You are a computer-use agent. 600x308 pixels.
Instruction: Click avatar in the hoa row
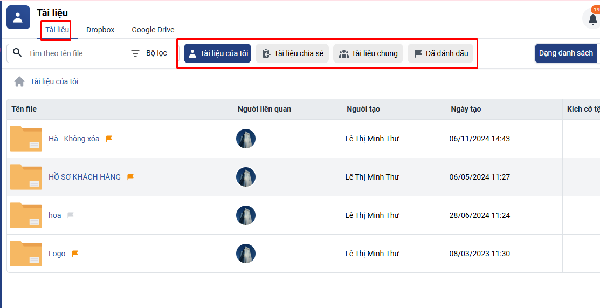[x=246, y=215]
